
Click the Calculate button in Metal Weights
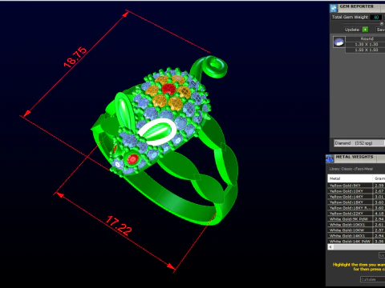point(373,279)
